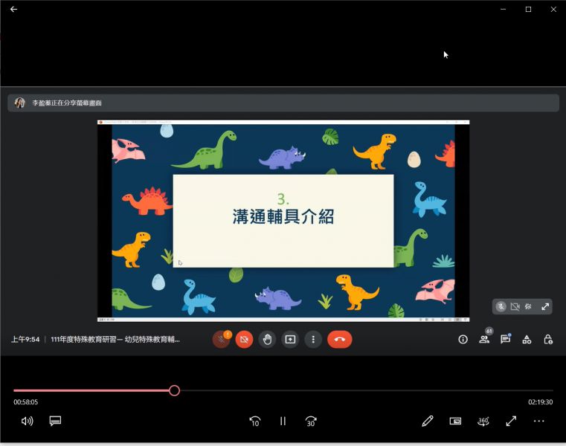
Task: Open the three-dot more options in Meet
Action: click(314, 339)
